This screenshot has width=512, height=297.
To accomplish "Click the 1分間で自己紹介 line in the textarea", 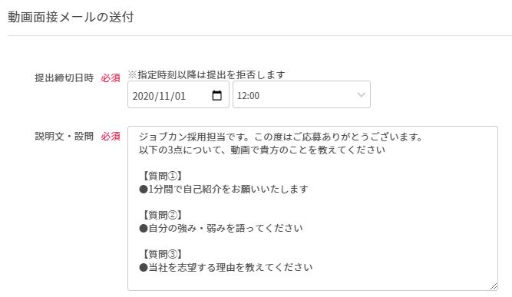I will (223, 189).
